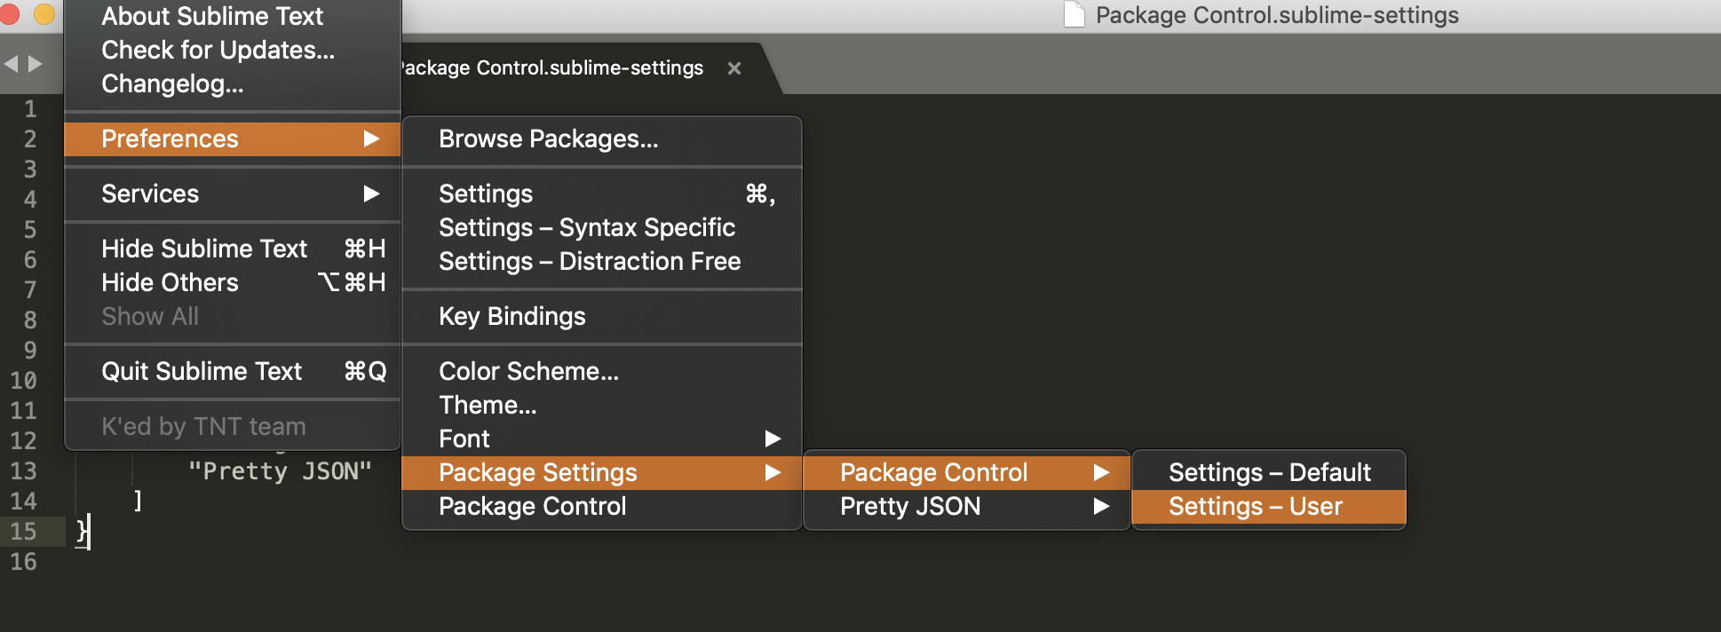Click line number 13 in gutter
Image resolution: width=1721 pixels, height=632 pixels.
pos(23,470)
